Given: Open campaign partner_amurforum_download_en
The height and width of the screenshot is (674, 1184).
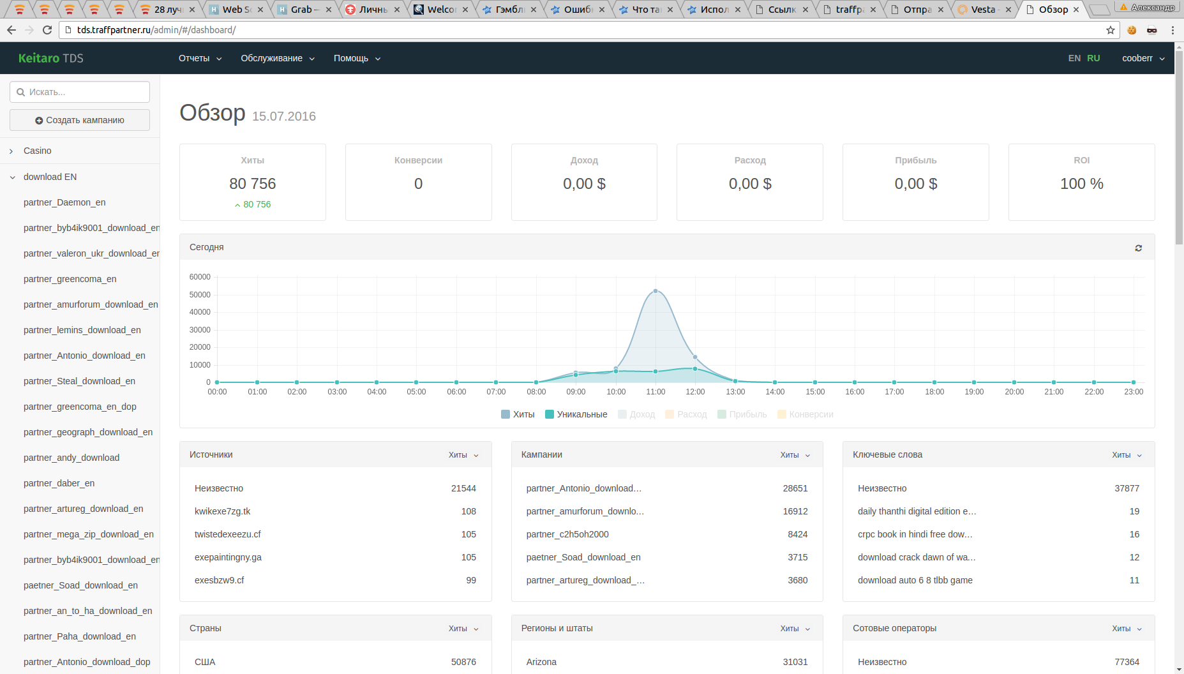Looking at the screenshot, I should tap(91, 304).
